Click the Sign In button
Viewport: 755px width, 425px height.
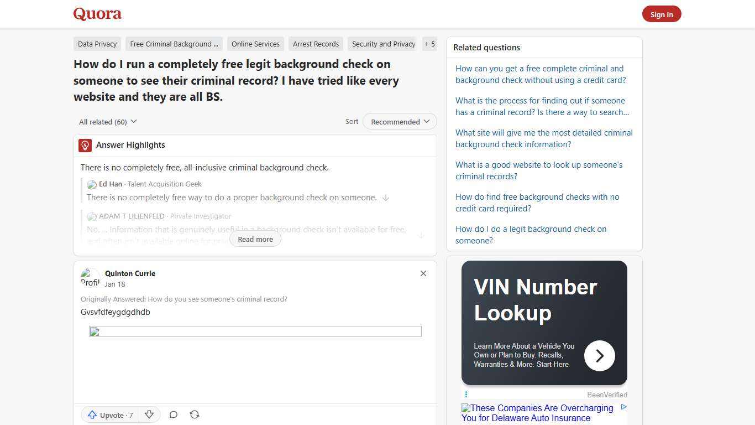click(x=662, y=14)
